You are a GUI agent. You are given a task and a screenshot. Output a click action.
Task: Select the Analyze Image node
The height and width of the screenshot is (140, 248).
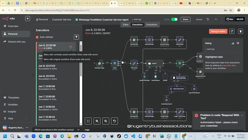click(x=164, y=112)
